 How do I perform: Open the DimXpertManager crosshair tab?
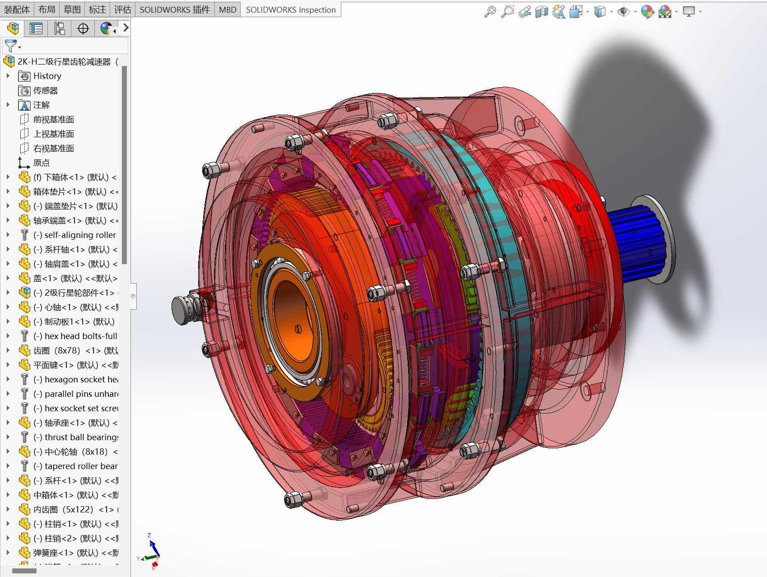click(83, 29)
